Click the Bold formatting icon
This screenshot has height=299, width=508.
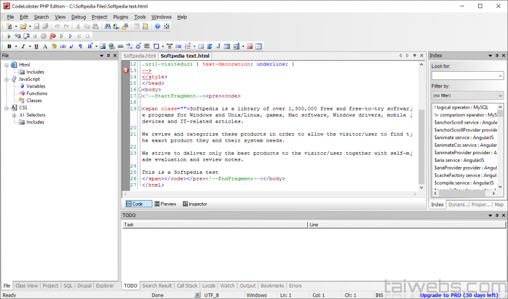tap(10, 46)
